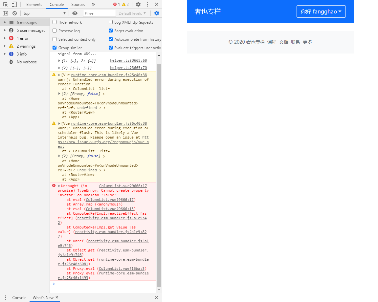Show more DevTools tabs chevron
378x302 pixels.
[93, 4]
